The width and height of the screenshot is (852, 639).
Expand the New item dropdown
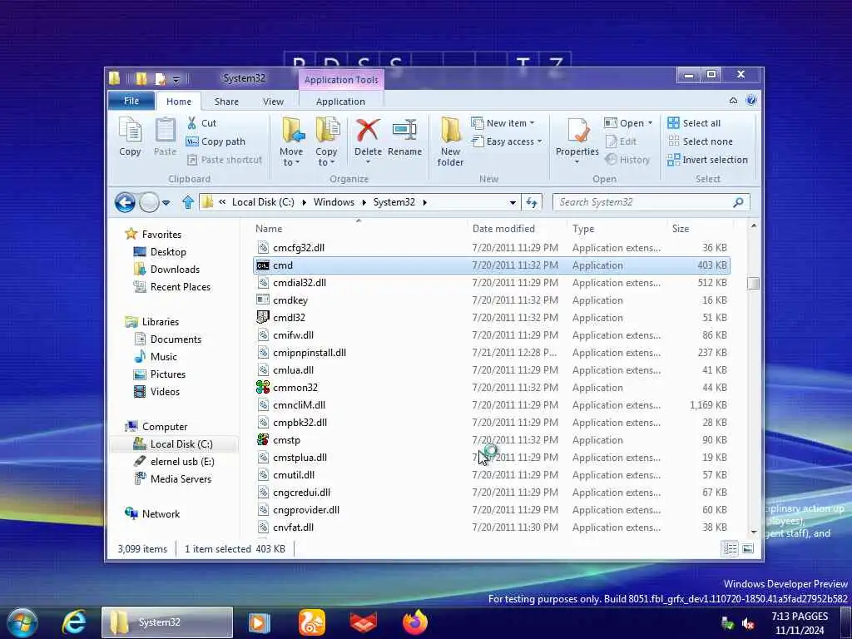click(532, 123)
